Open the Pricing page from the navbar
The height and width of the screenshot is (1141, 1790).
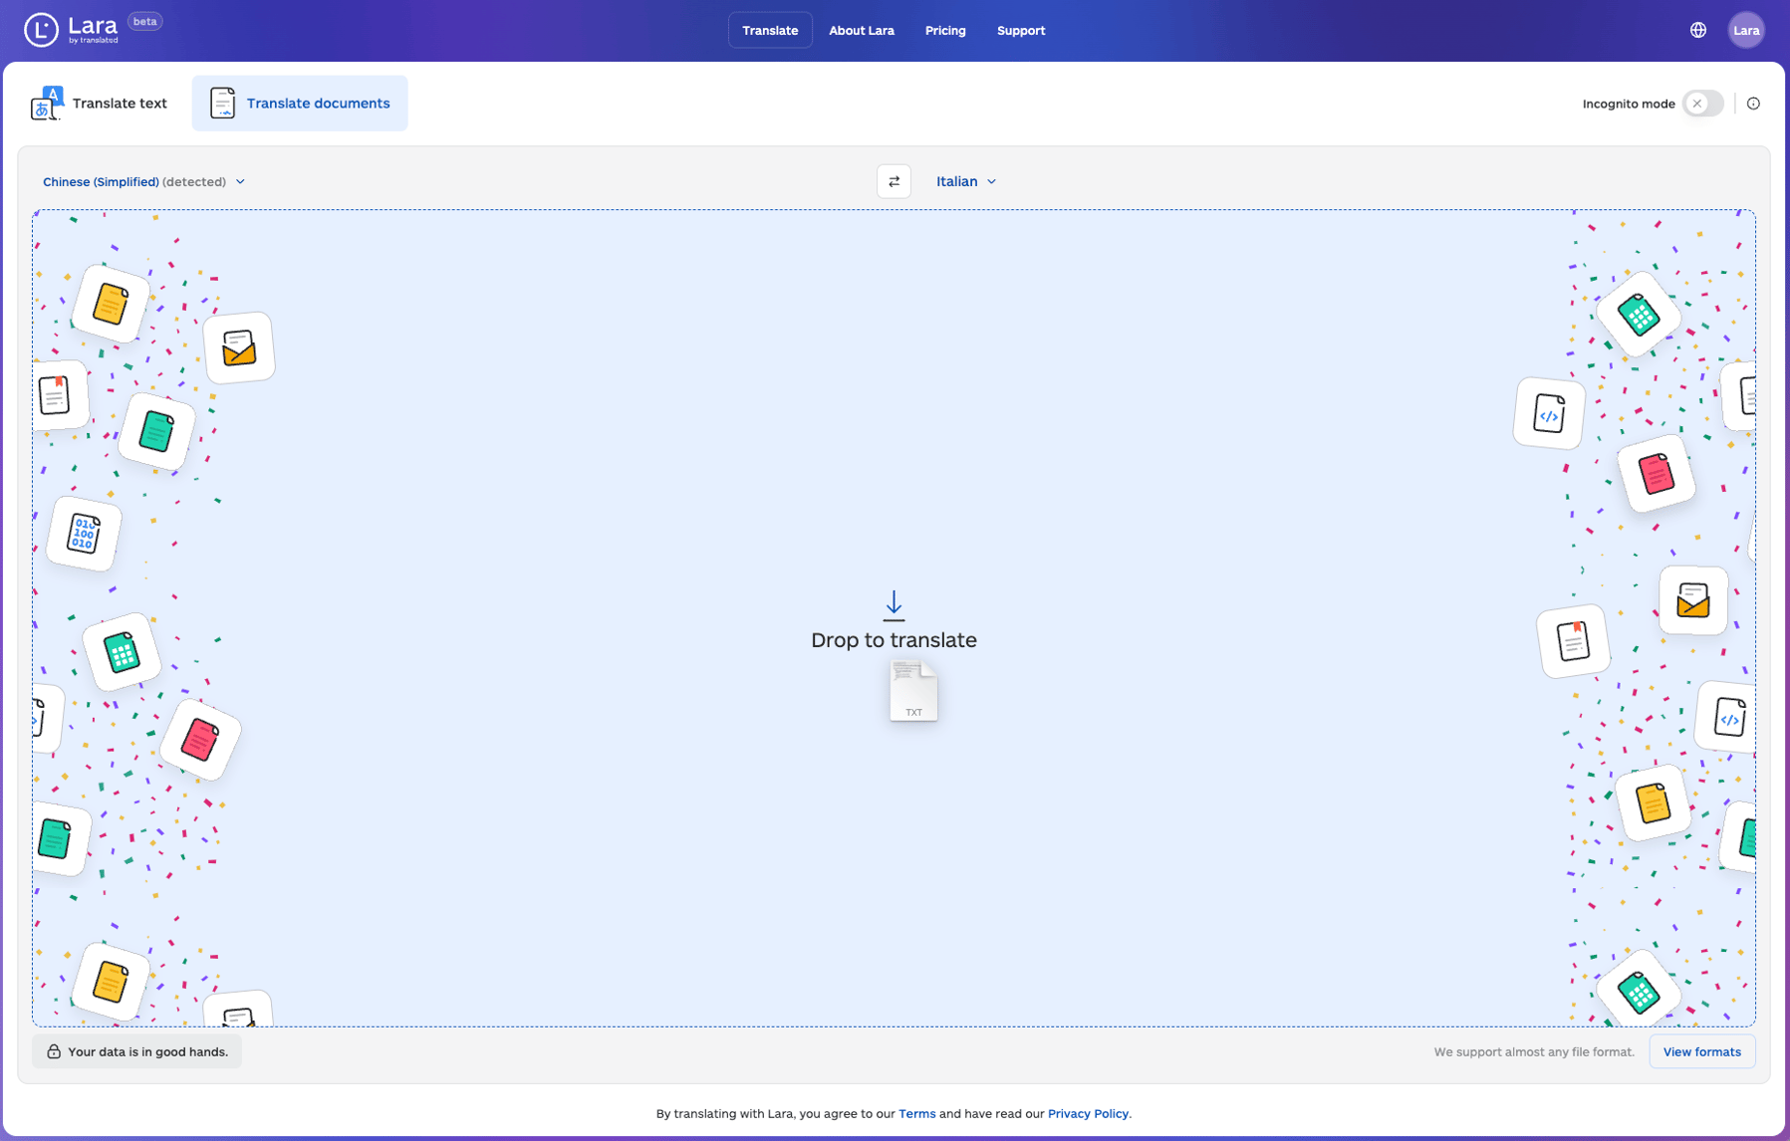[x=944, y=30]
